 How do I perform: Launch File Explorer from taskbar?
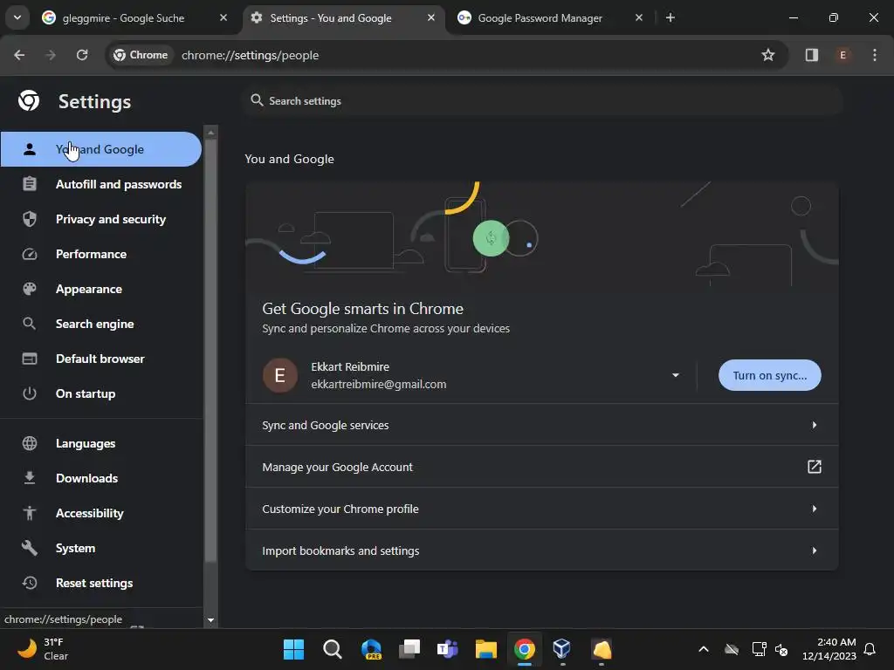click(486, 649)
